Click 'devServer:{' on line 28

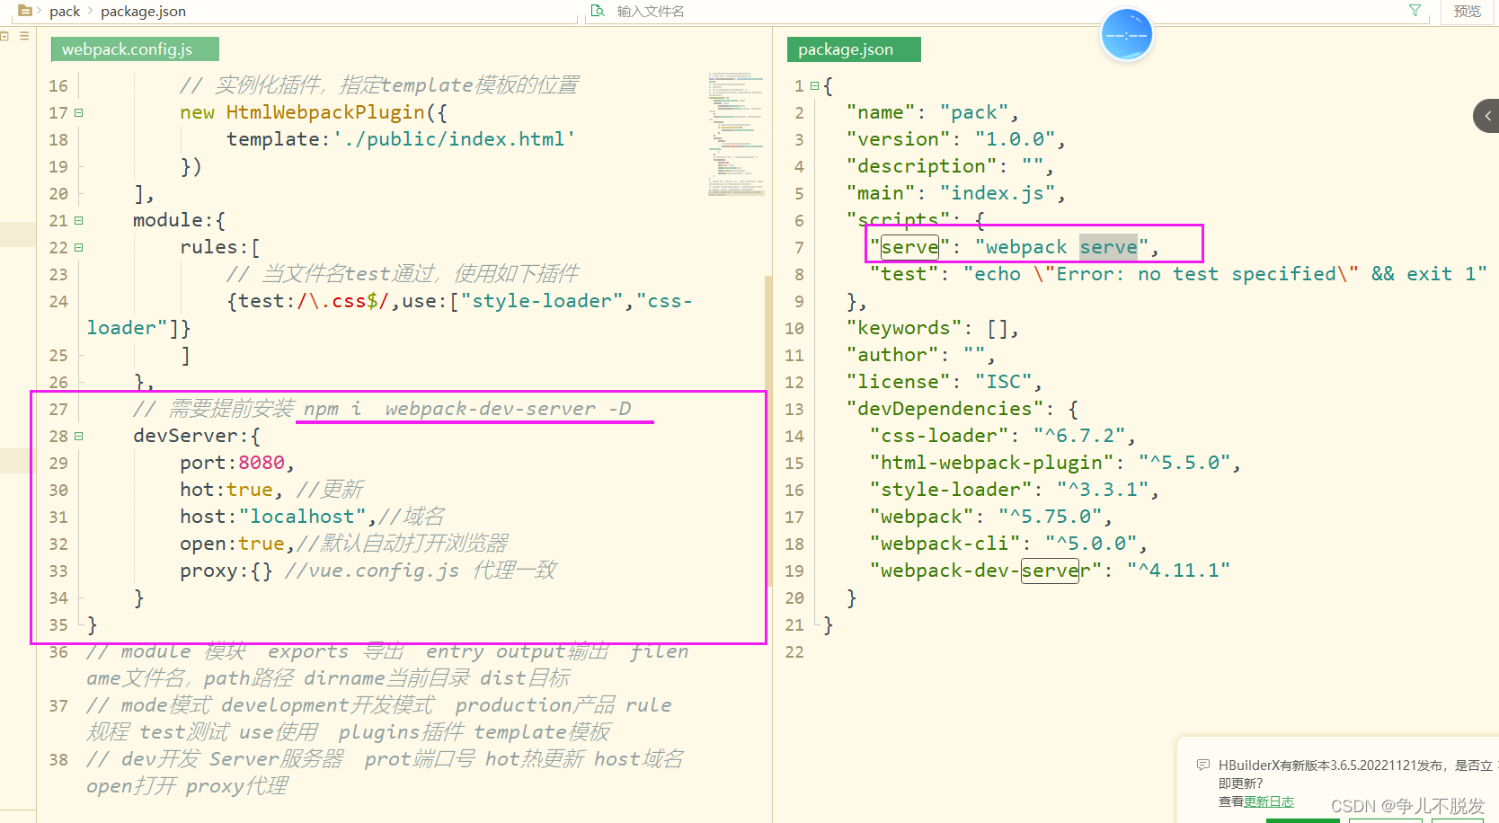197,436
